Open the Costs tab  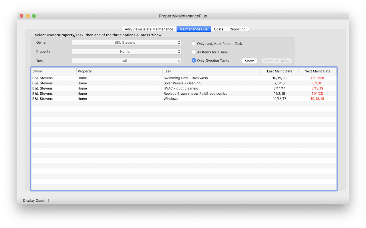point(218,29)
